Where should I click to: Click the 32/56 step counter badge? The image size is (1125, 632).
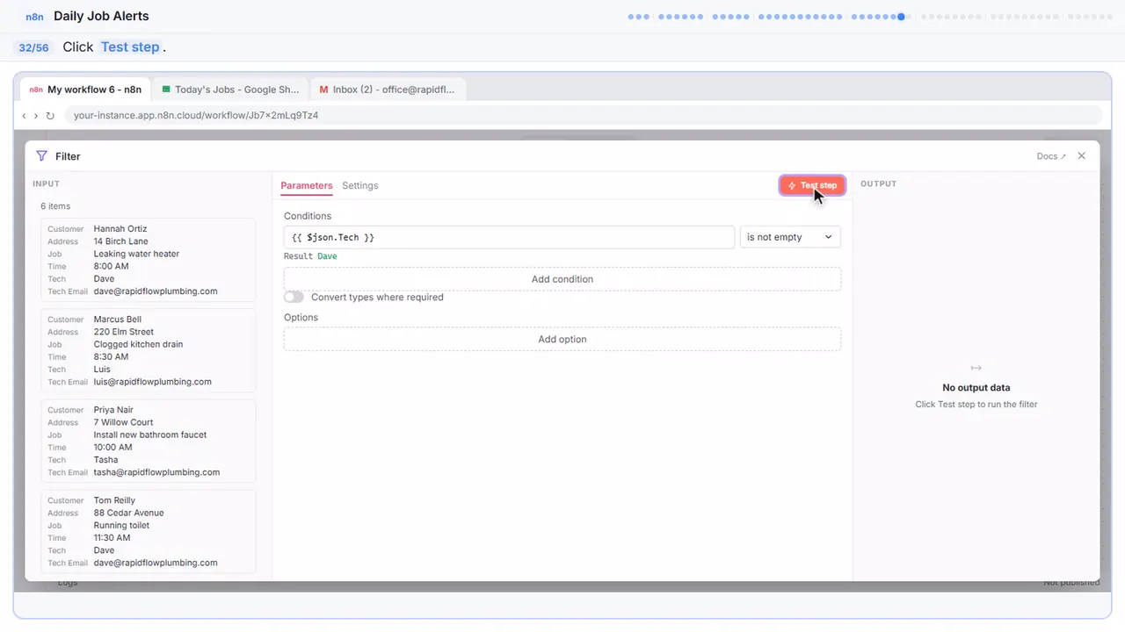(x=33, y=47)
